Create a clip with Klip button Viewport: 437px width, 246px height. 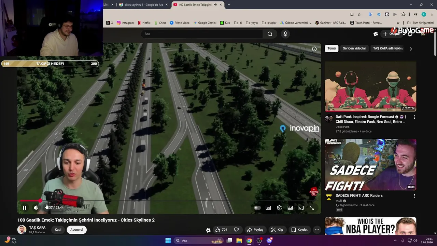click(x=277, y=230)
